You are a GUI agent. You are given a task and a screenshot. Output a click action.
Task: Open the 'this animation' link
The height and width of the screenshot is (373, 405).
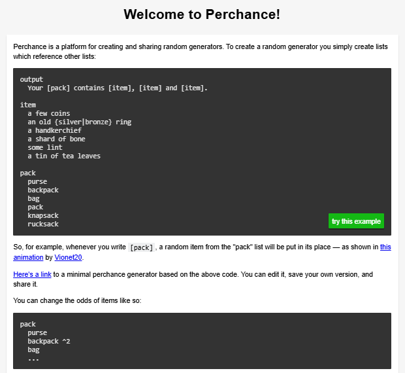point(385,247)
